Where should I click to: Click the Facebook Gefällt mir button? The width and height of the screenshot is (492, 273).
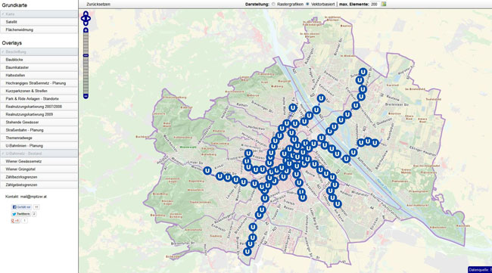click(x=21, y=207)
